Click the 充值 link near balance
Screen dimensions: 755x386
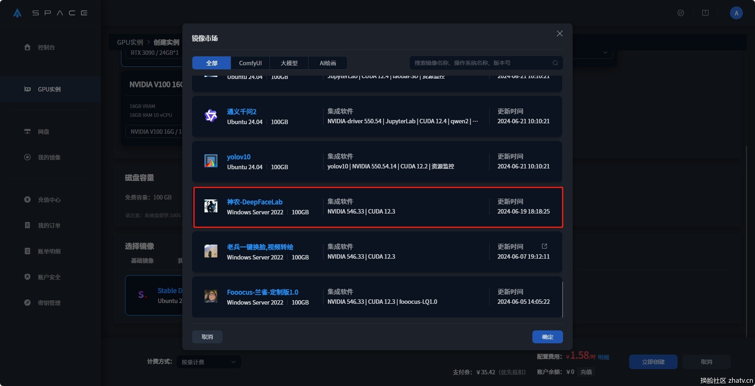[x=586, y=372]
